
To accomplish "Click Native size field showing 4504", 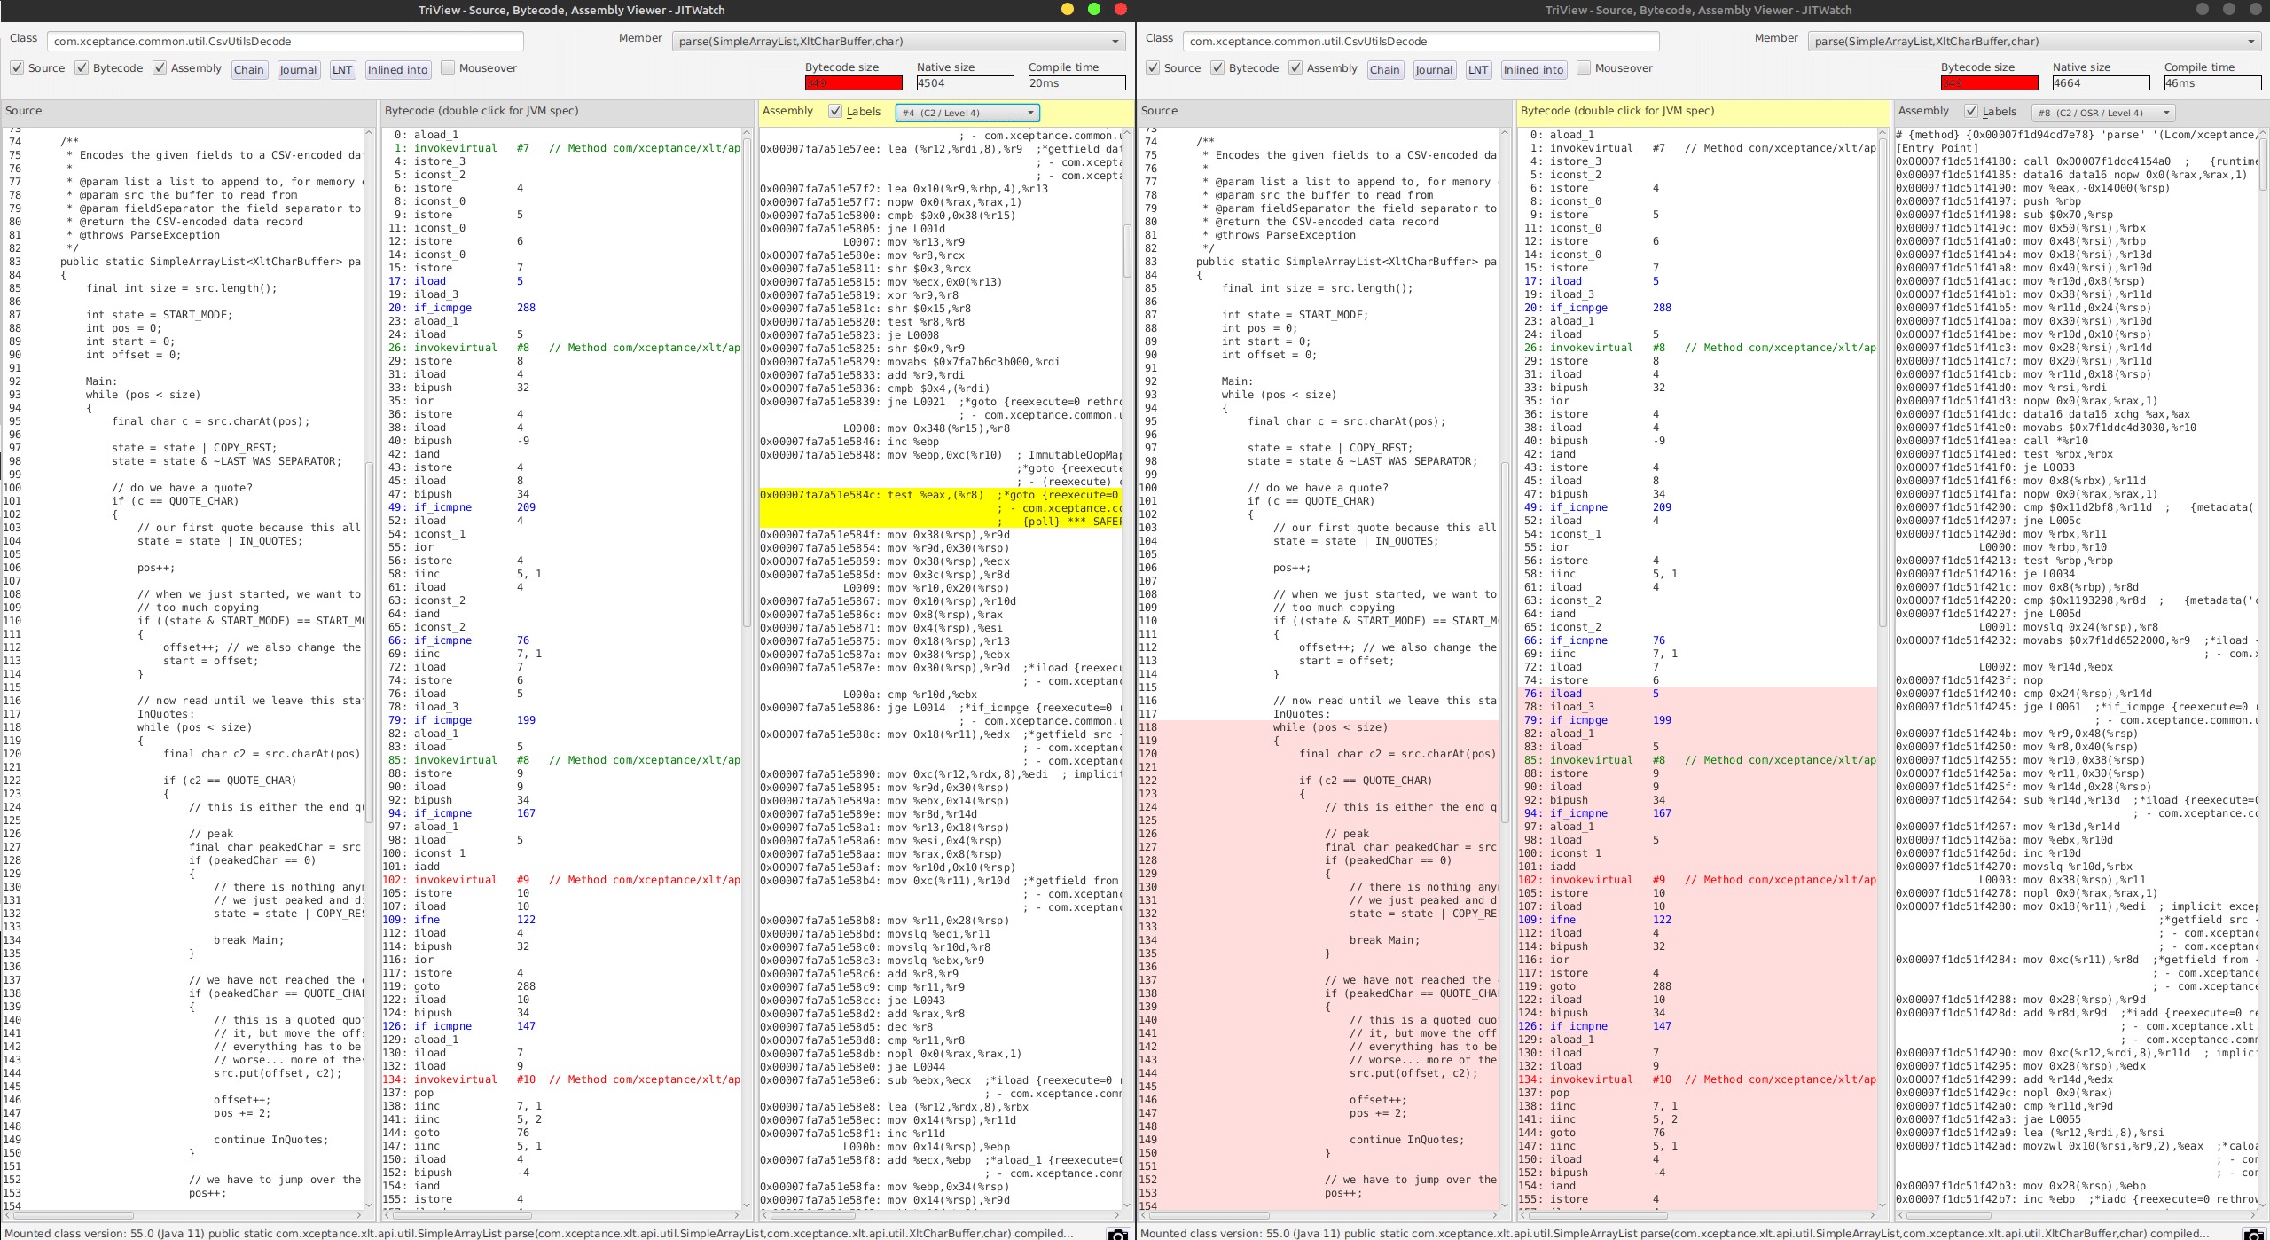I will tap(966, 83).
